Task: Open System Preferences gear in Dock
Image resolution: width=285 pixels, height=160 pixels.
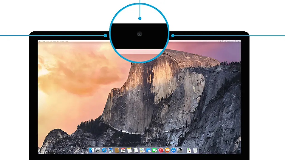Action: click(180, 150)
